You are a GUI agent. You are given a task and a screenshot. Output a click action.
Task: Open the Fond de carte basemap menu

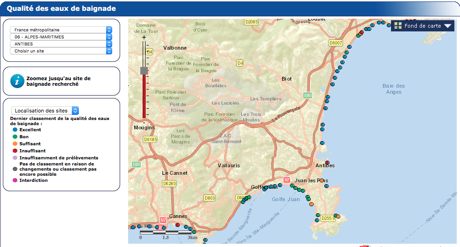[x=422, y=26]
